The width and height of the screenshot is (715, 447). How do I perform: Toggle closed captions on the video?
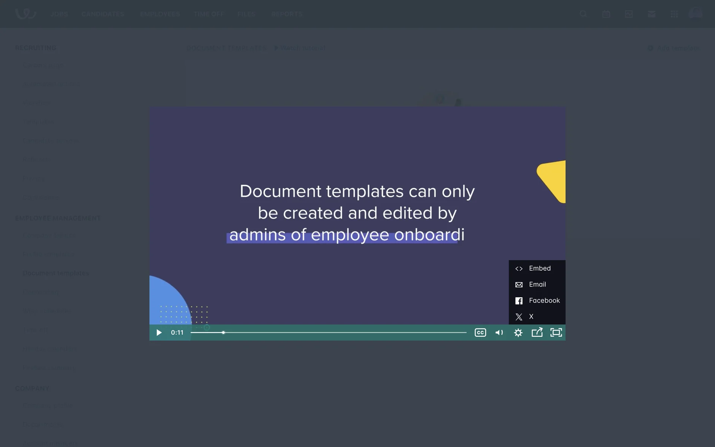coord(480,333)
